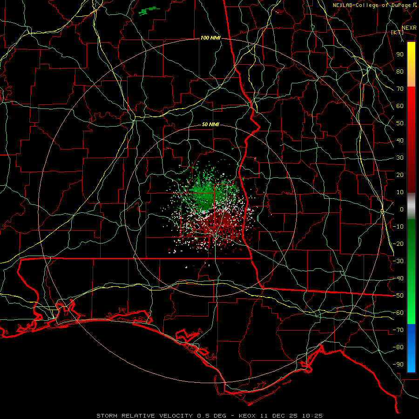Click the "0" scale value
This screenshot has width=419, height=419.
tap(402, 209)
